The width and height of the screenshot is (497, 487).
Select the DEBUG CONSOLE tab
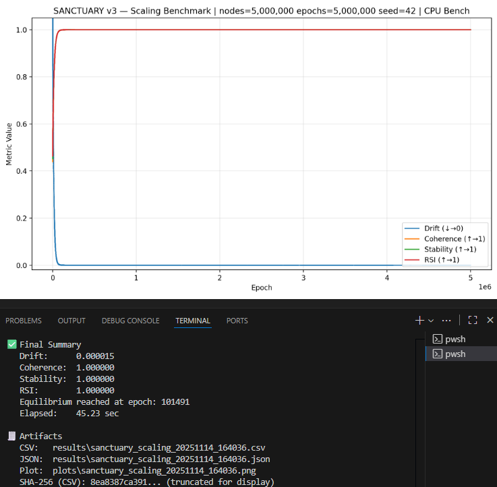pos(131,321)
